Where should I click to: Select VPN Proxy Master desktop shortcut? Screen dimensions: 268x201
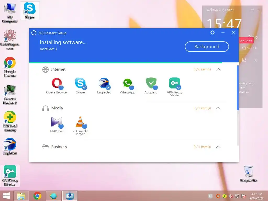pyautogui.click(x=10, y=176)
